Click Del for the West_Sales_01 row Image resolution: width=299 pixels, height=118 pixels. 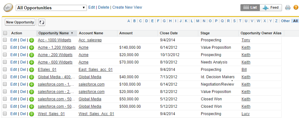23,114
